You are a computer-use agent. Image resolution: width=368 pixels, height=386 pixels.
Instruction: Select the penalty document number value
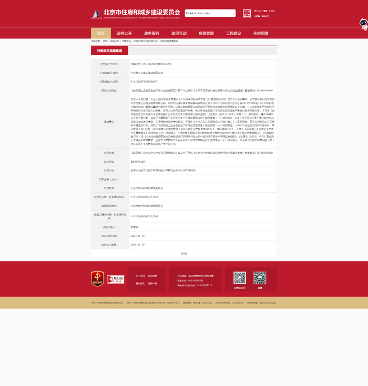151,64
